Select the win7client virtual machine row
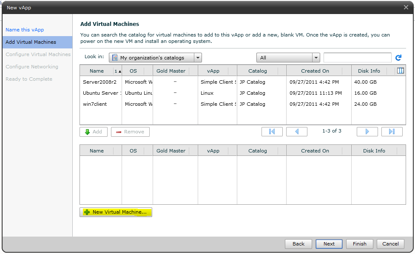Screen dimensions: 415x254 click(x=243, y=104)
